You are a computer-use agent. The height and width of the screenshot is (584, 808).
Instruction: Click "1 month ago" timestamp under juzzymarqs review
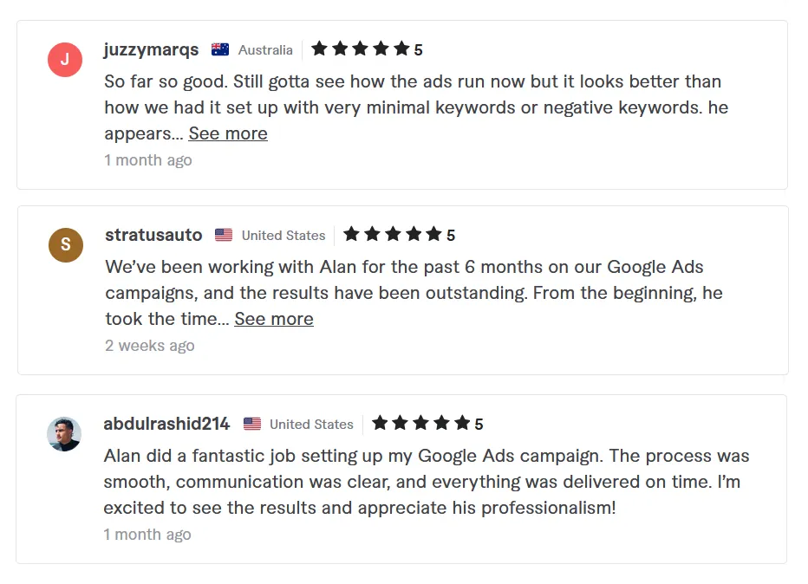click(148, 160)
